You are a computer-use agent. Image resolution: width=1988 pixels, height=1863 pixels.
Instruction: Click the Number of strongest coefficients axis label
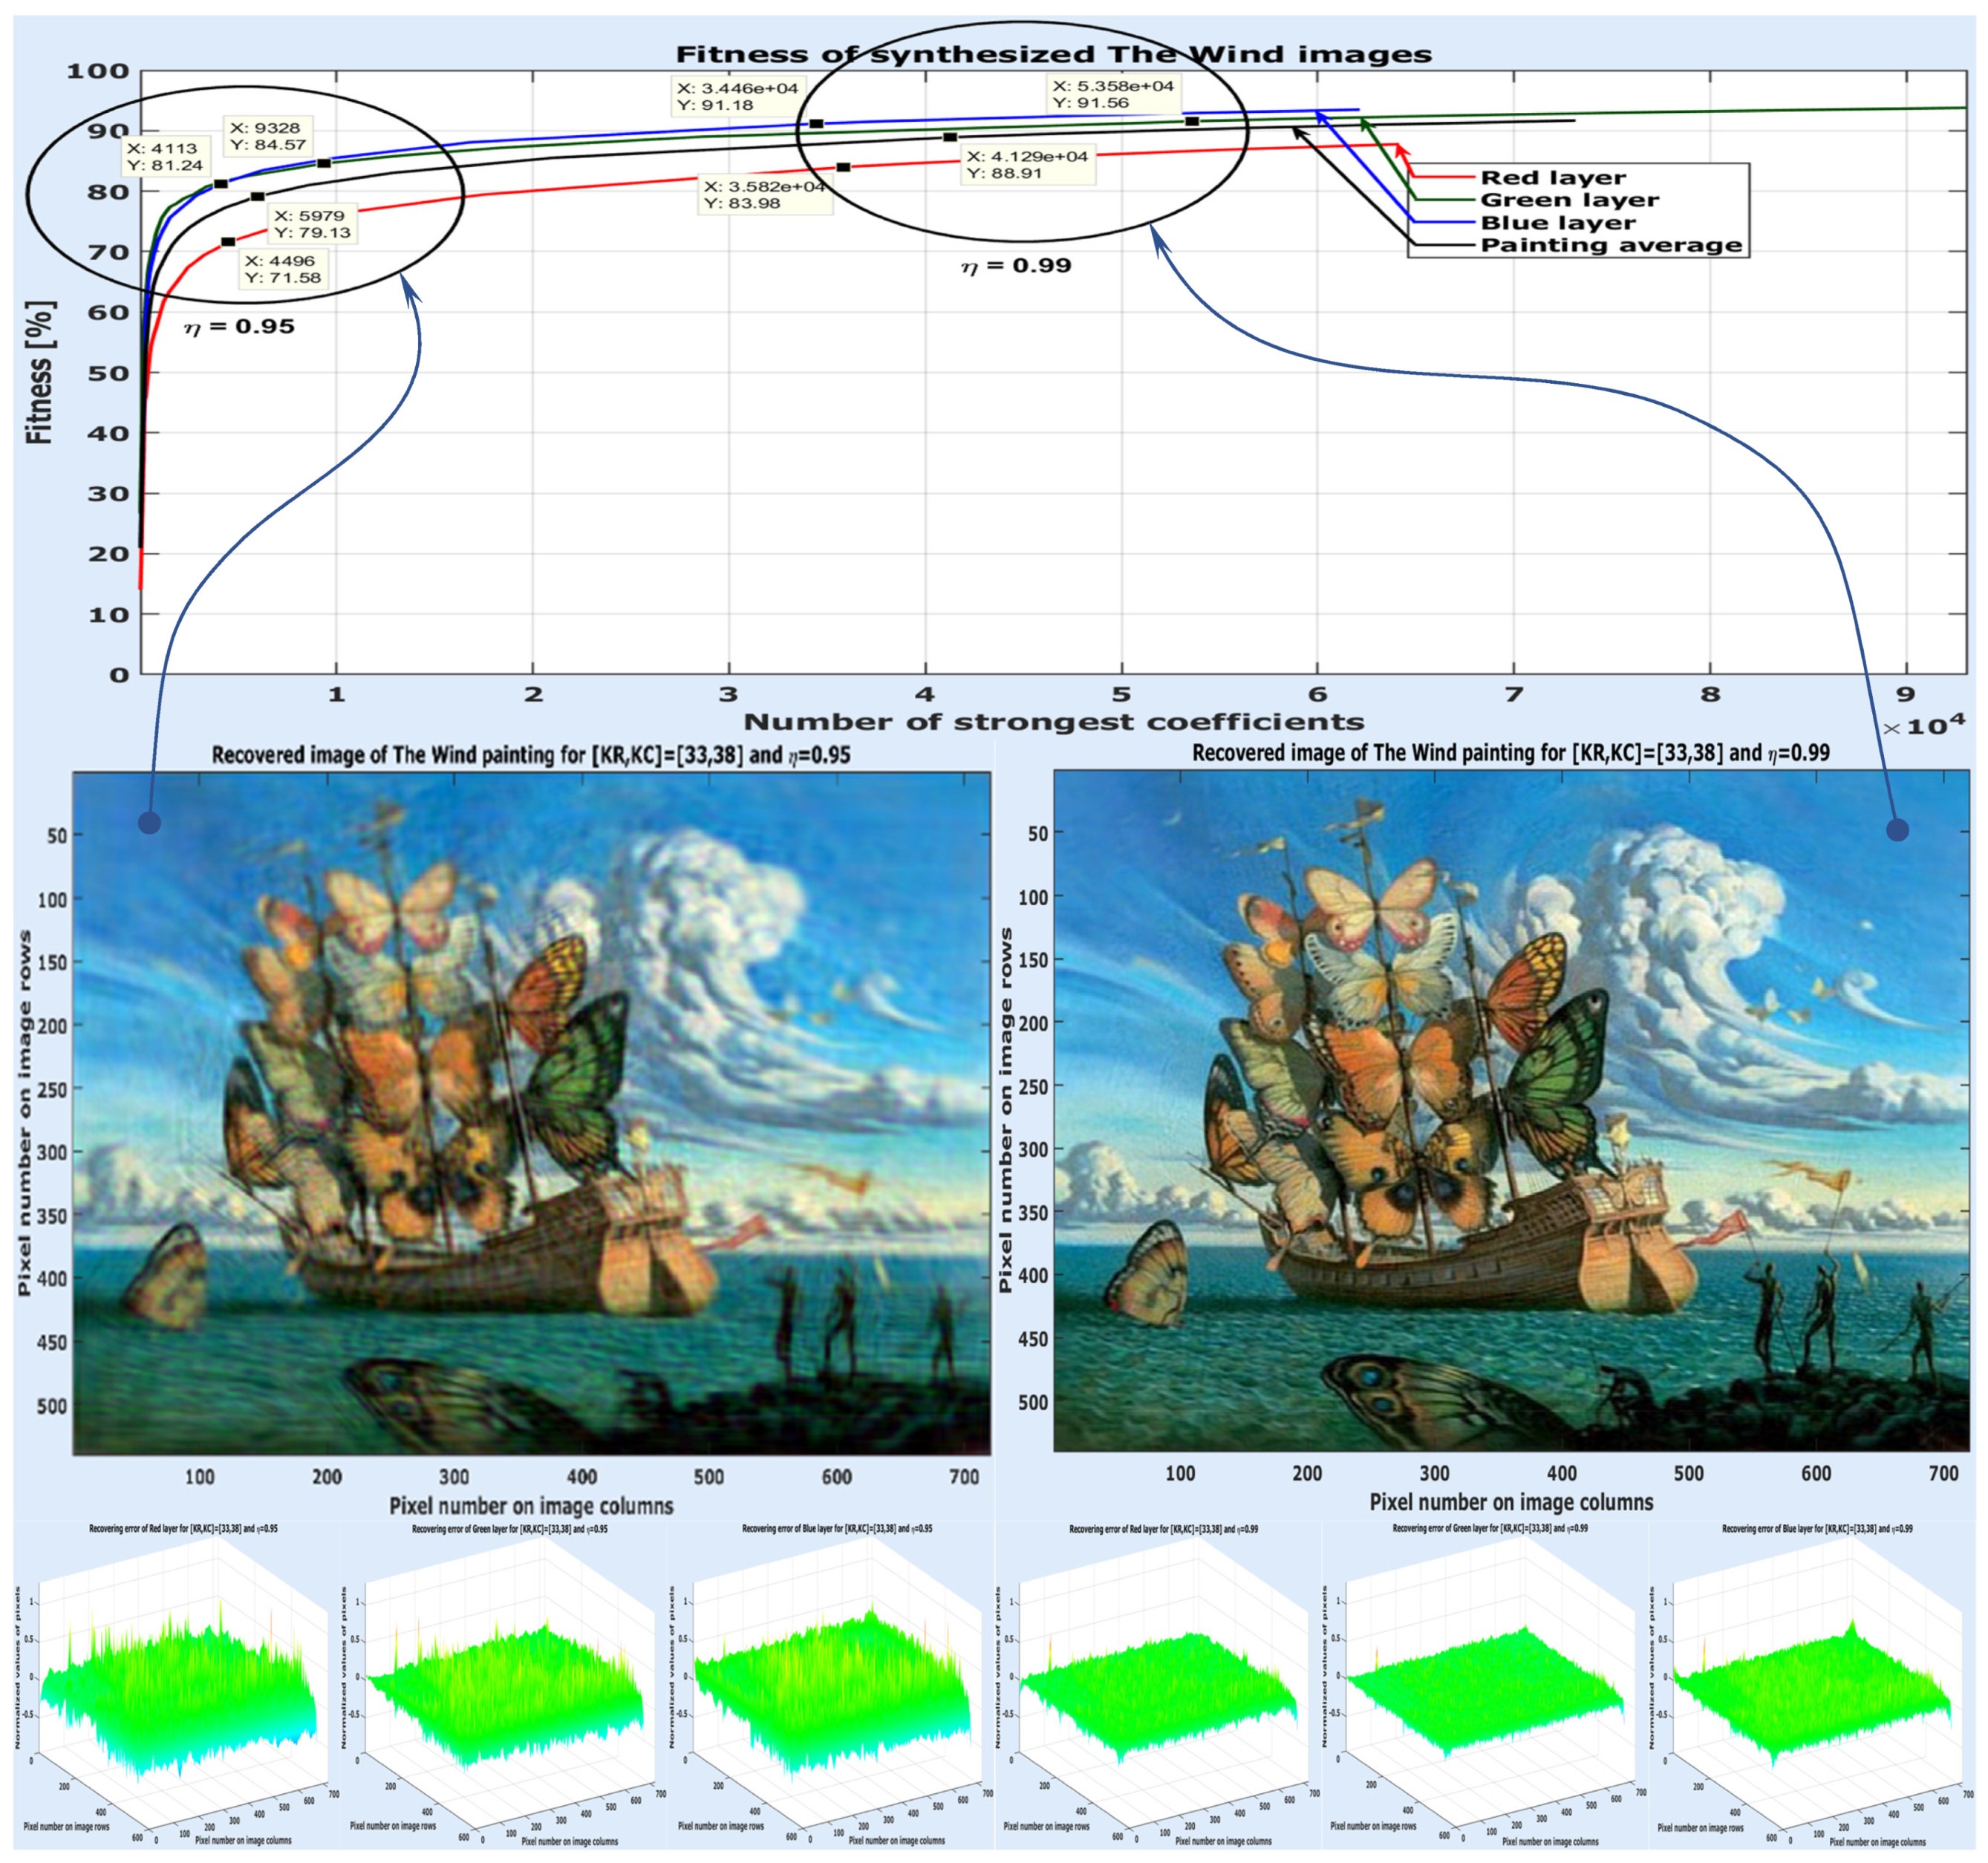tap(1053, 722)
